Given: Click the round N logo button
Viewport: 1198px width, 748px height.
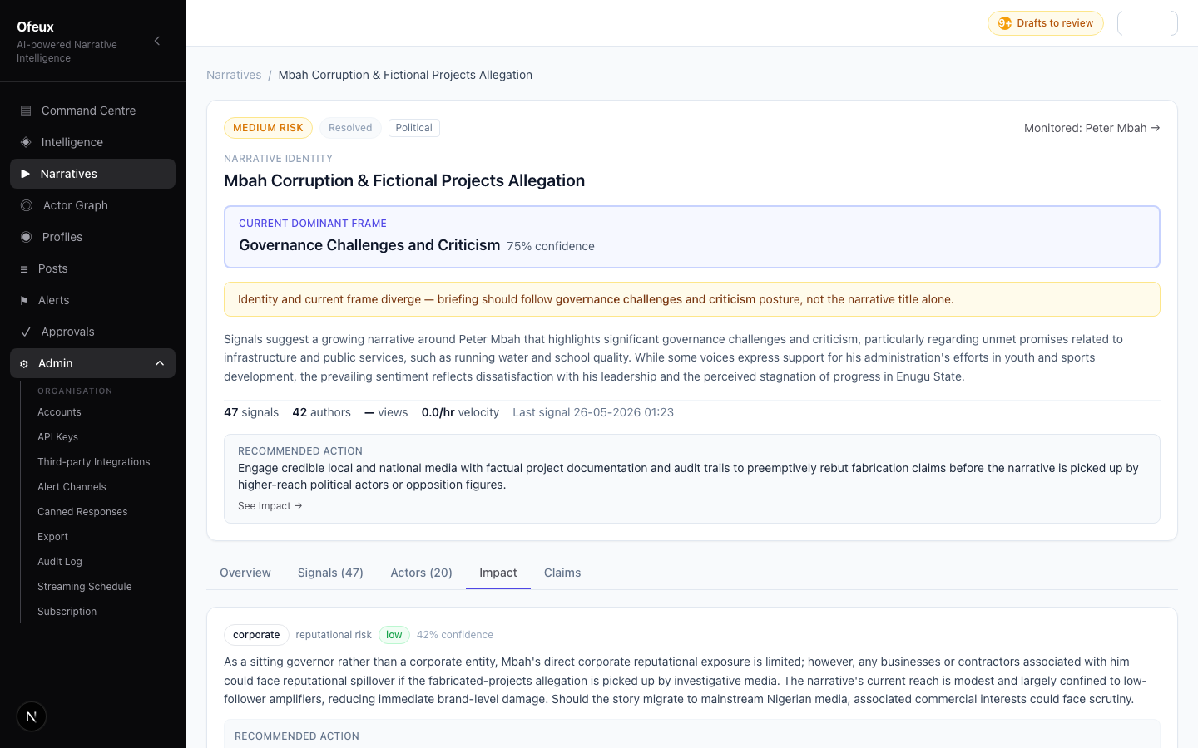Looking at the screenshot, I should [x=32, y=716].
